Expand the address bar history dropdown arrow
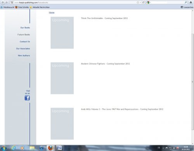Viewport: 194px width, 151px height. coord(140,2)
